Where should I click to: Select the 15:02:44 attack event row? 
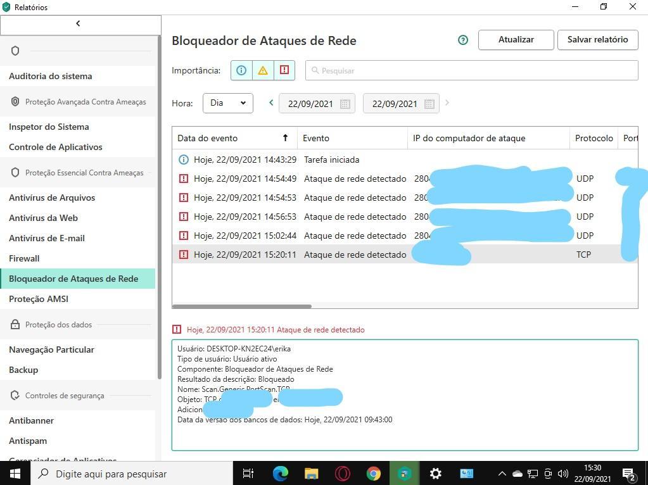(x=405, y=236)
